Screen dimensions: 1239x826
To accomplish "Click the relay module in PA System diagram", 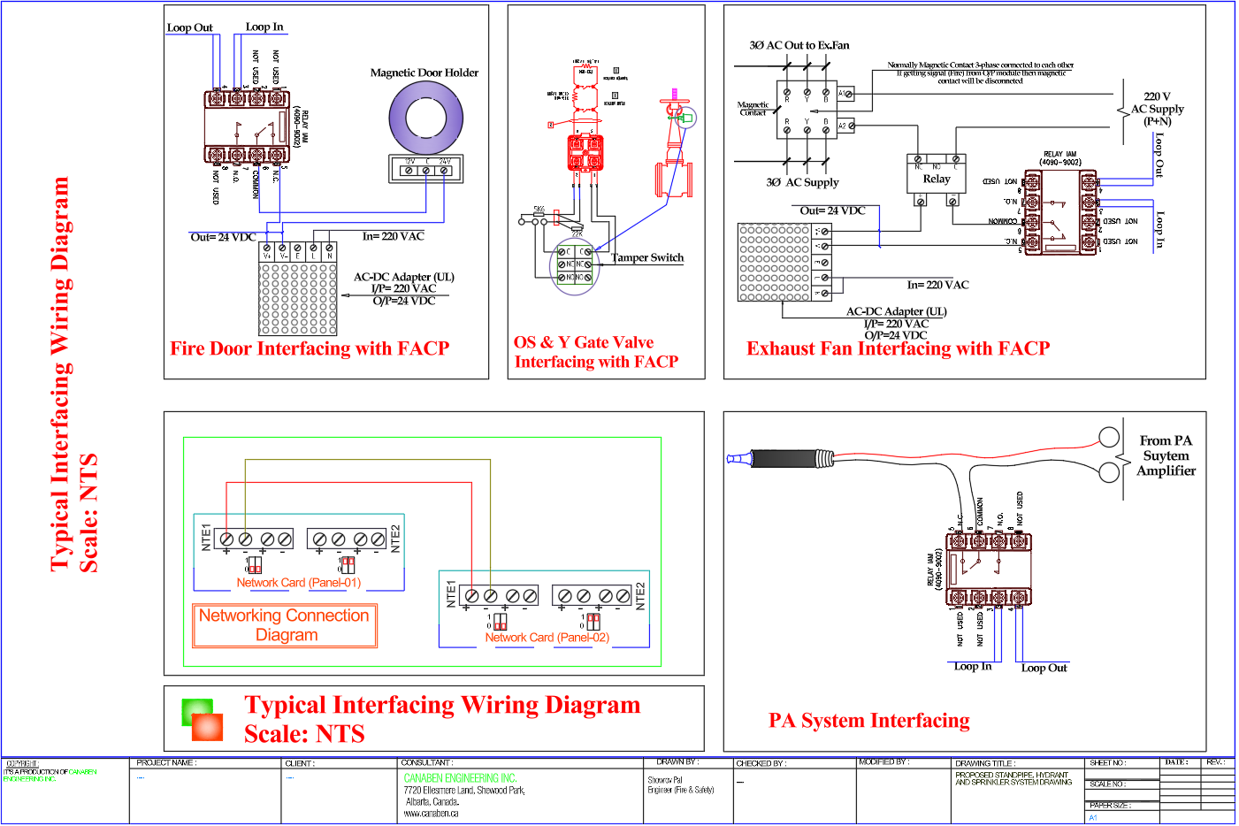I will [x=988, y=569].
